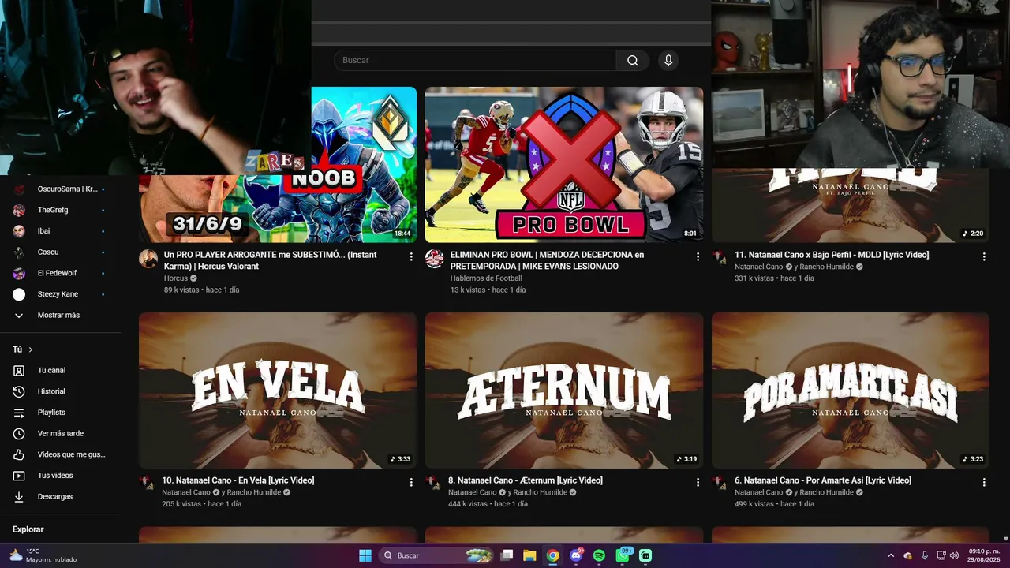1010x568 pixels.
Task: Open the '11. Natanael Cano x Bajo Perfil' title
Action: (832, 255)
